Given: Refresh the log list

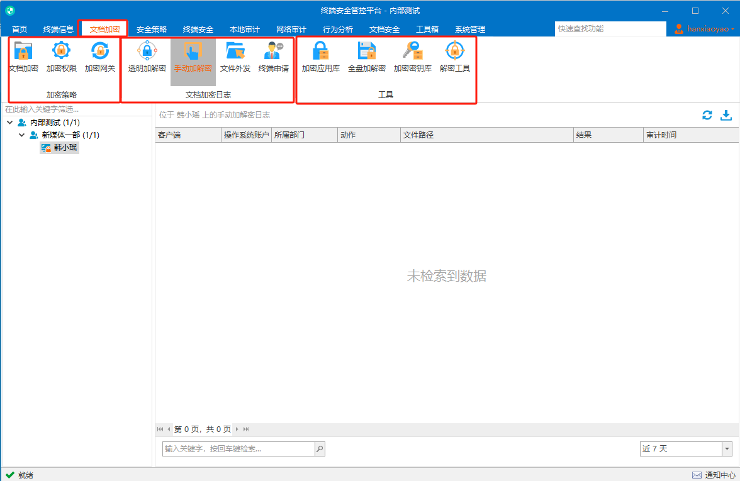Looking at the screenshot, I should pos(707,115).
